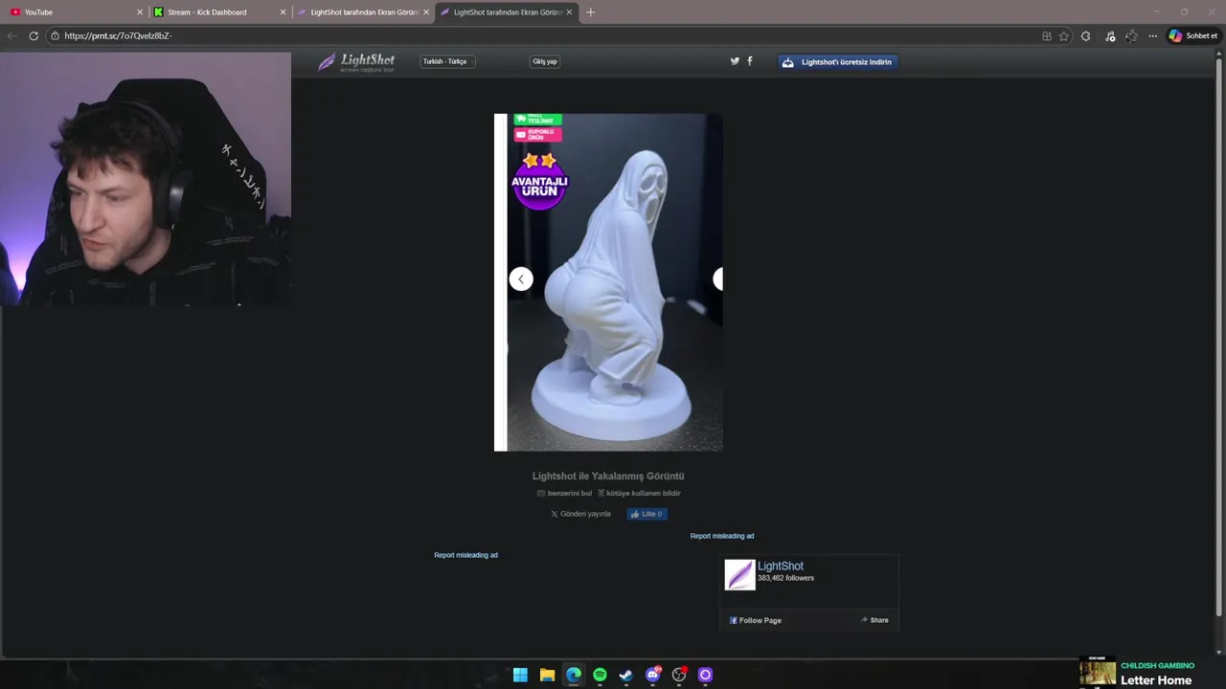Open LightShot's Facebook icon in the header

tap(750, 60)
